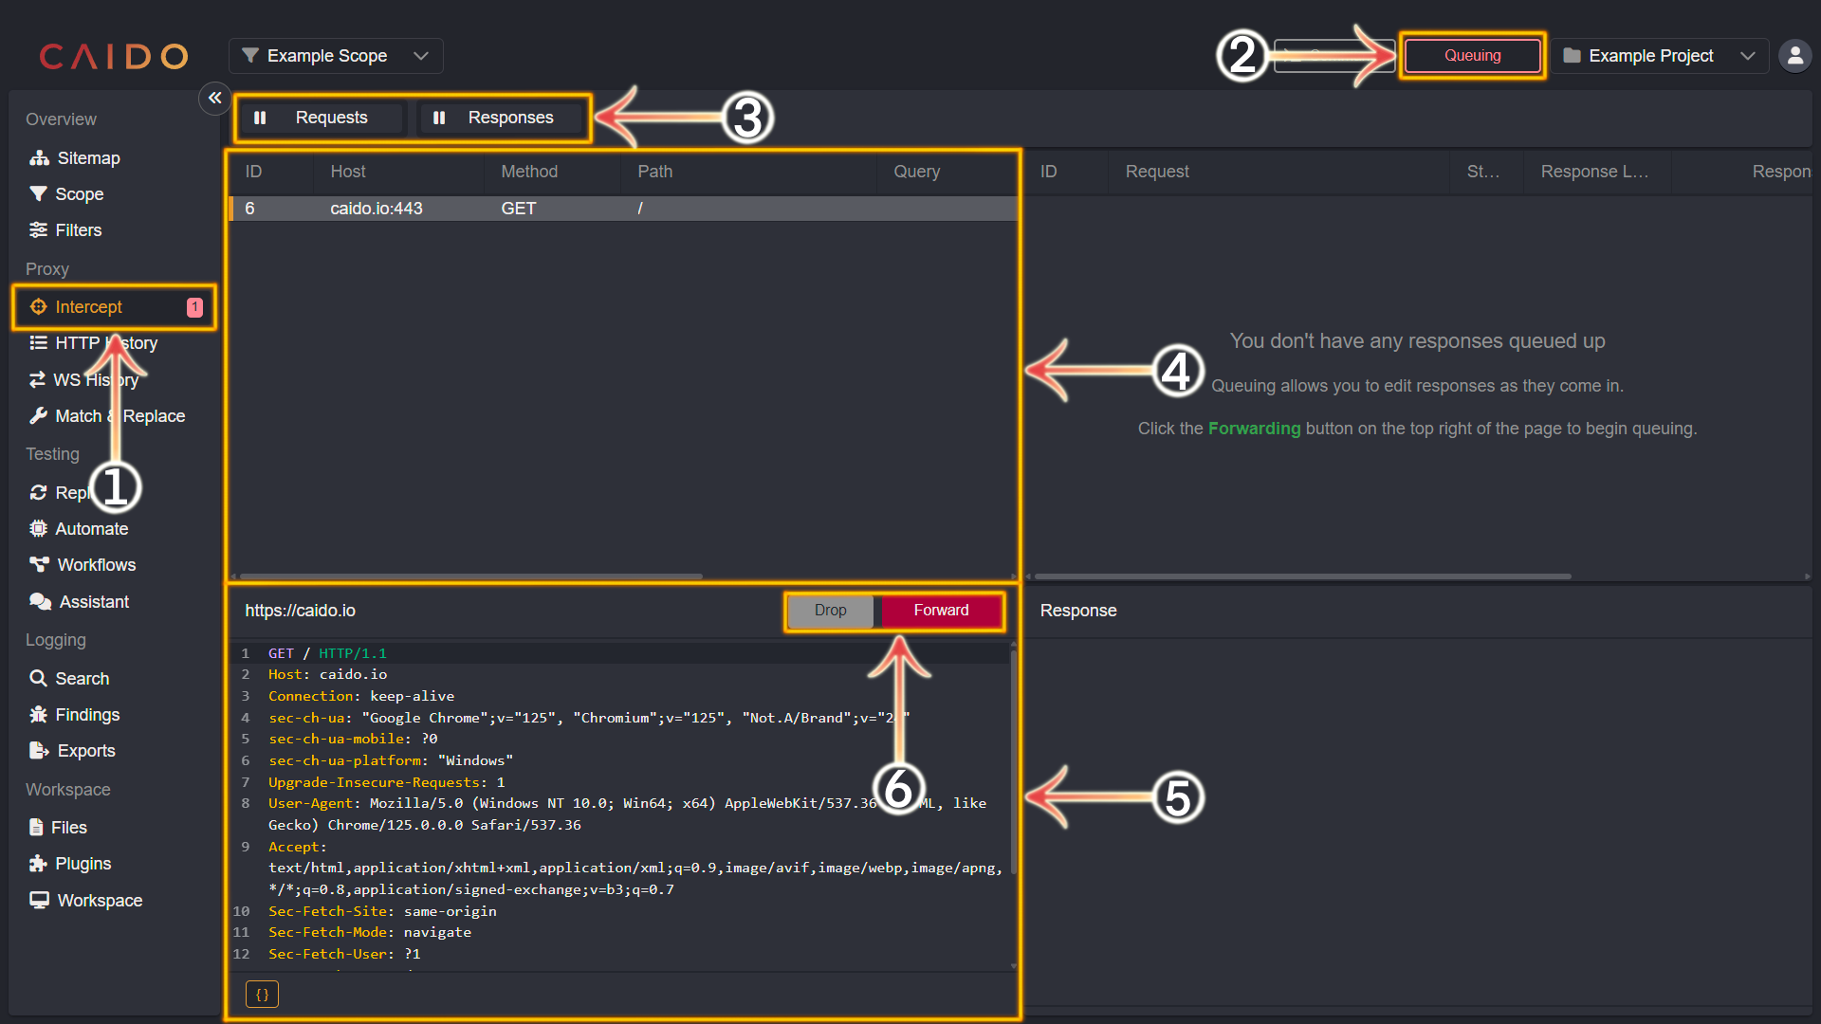Toggle the Queuing button
The height and width of the screenshot is (1024, 1821).
1472,56
